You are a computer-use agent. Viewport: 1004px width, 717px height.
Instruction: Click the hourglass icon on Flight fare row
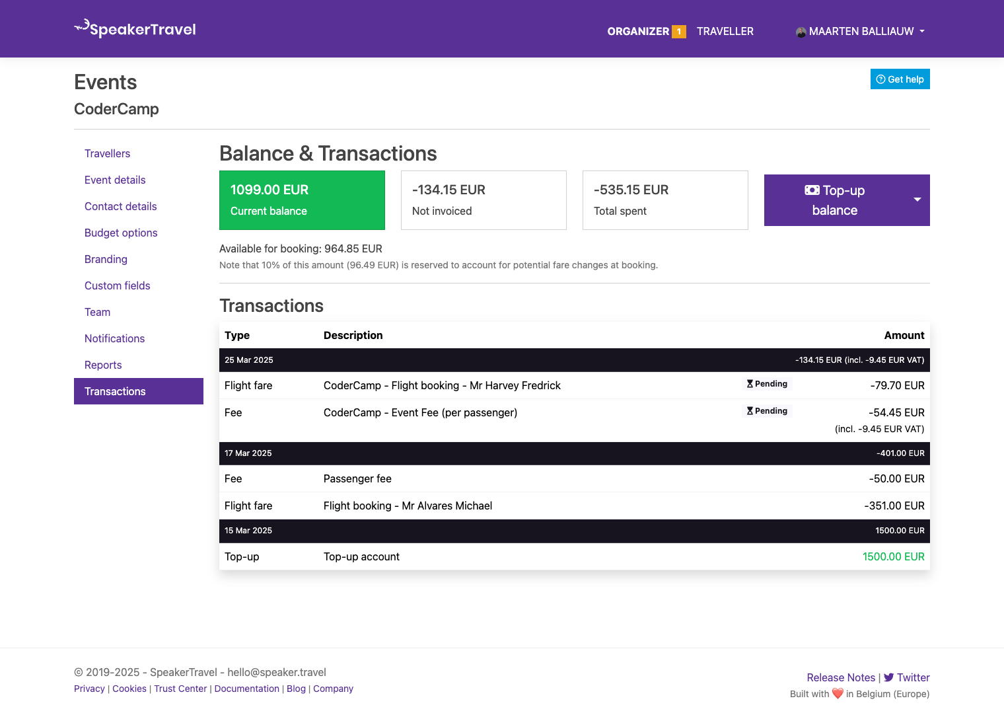click(750, 384)
